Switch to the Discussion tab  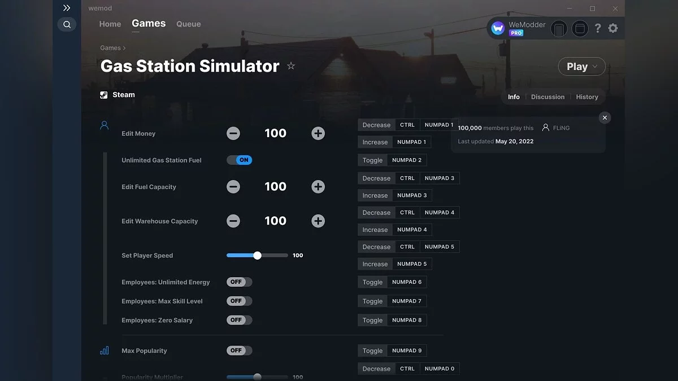pyautogui.click(x=547, y=97)
